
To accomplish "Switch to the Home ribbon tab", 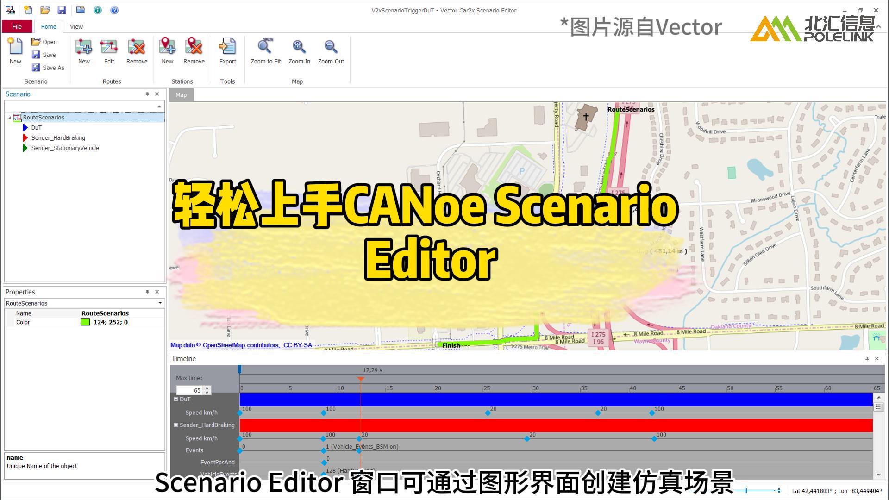I will point(48,26).
